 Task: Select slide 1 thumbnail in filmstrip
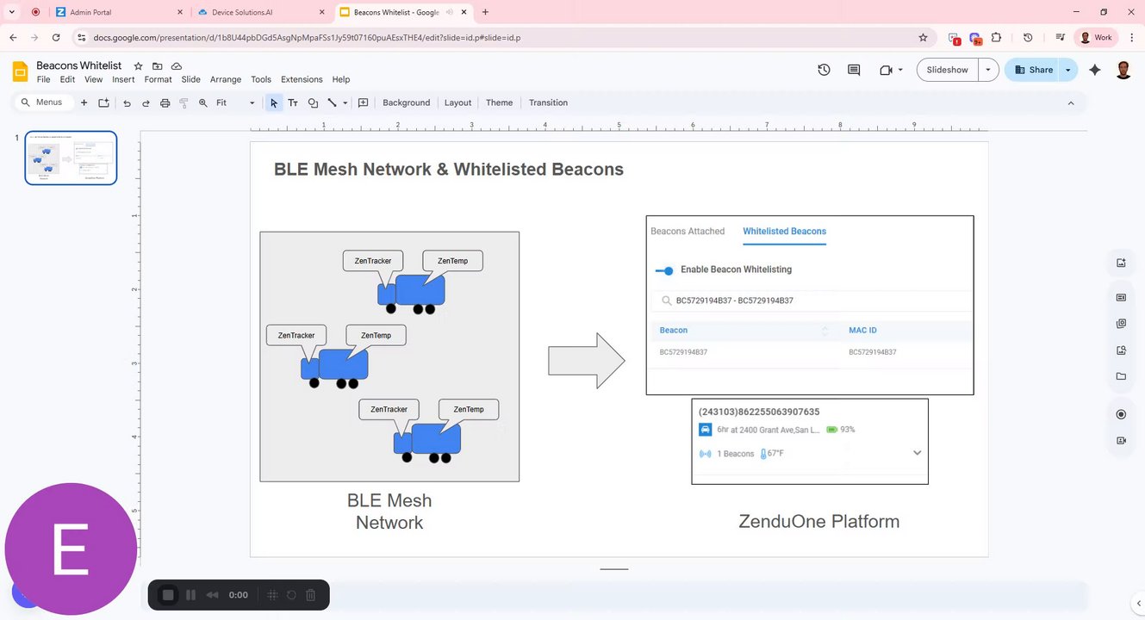pos(71,158)
